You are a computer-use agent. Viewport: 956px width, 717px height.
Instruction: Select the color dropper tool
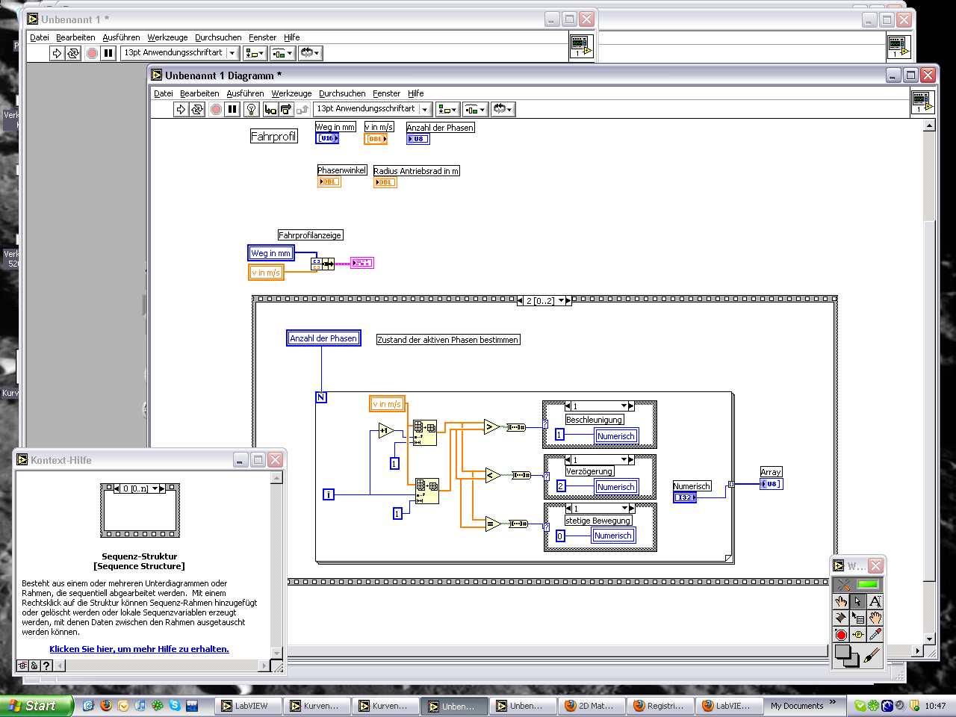coord(875,635)
